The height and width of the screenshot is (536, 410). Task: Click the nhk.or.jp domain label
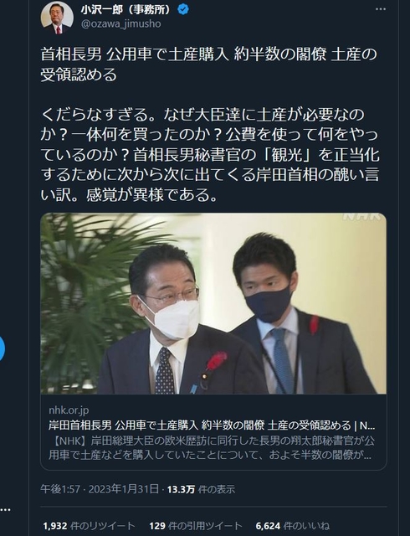click(69, 410)
